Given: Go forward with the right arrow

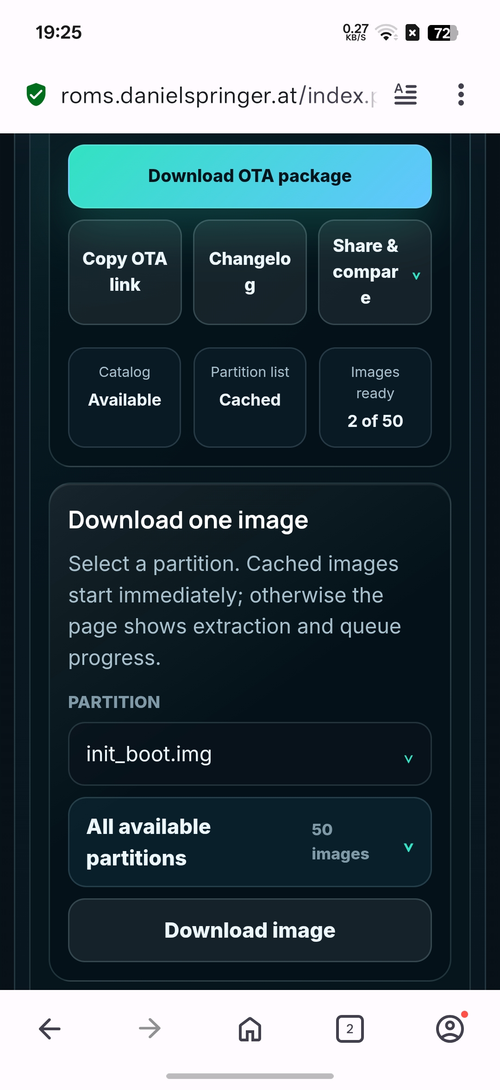Looking at the screenshot, I should point(150,1029).
